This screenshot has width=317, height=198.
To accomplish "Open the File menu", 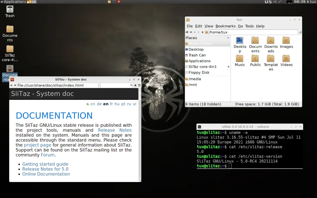I will [190, 26].
